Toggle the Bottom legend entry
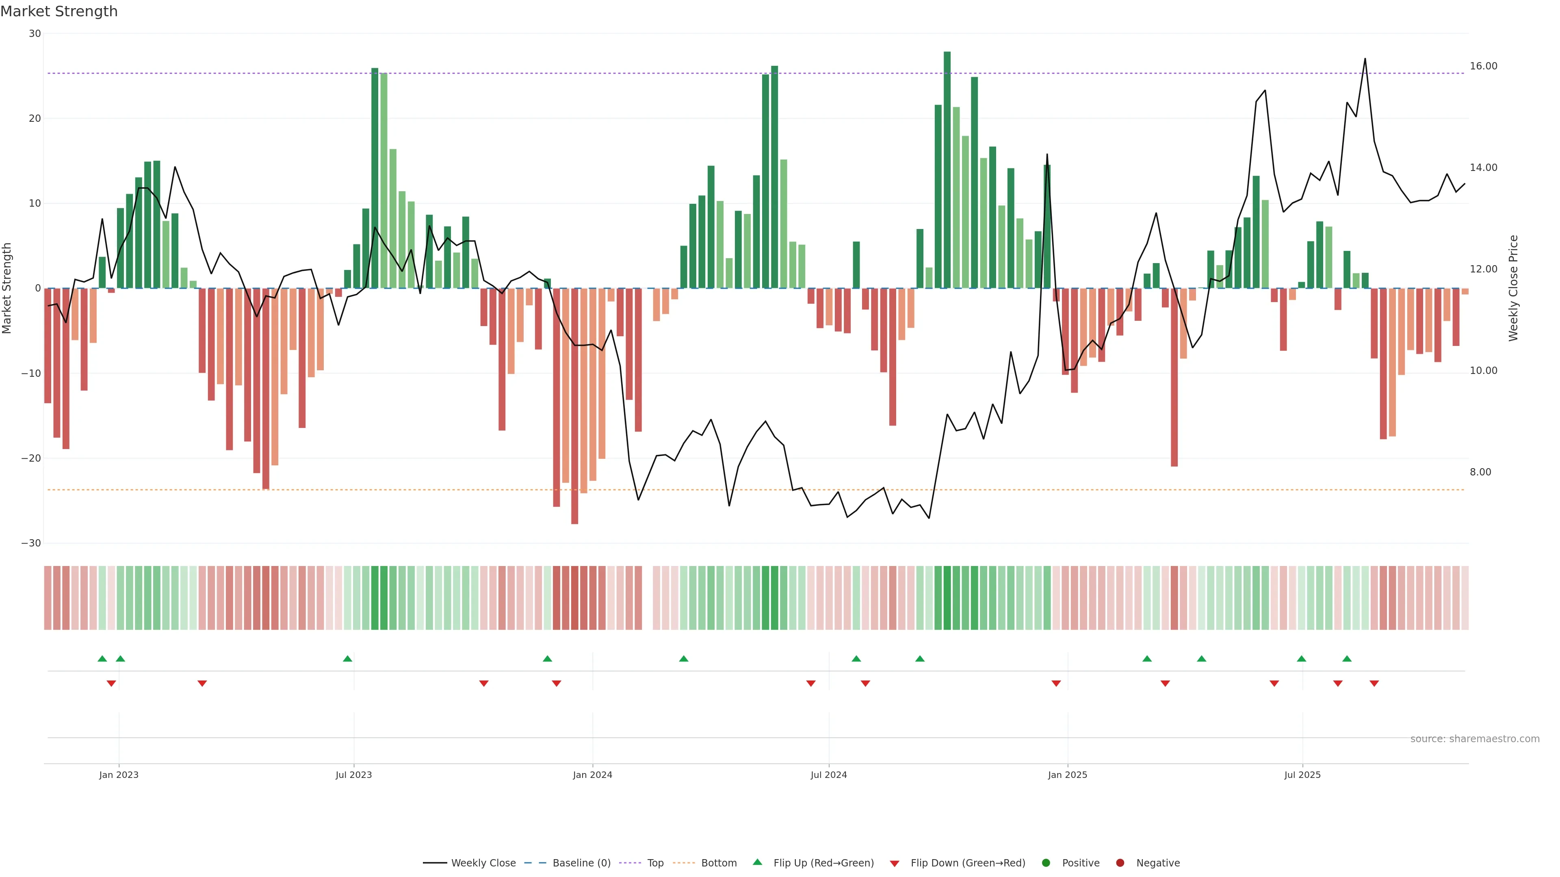Image resolution: width=1560 pixels, height=877 pixels. pyautogui.click(x=718, y=863)
